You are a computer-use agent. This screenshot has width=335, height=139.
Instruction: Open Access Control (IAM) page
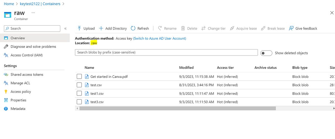(x=27, y=55)
